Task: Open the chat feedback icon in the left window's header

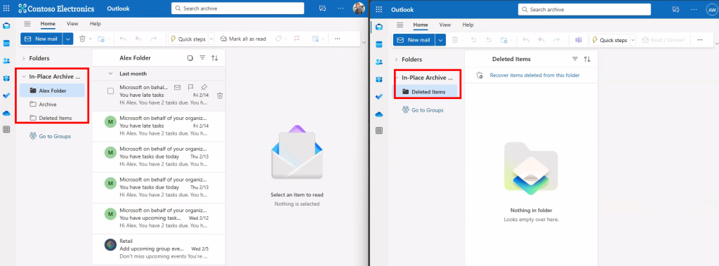Action: [x=322, y=8]
